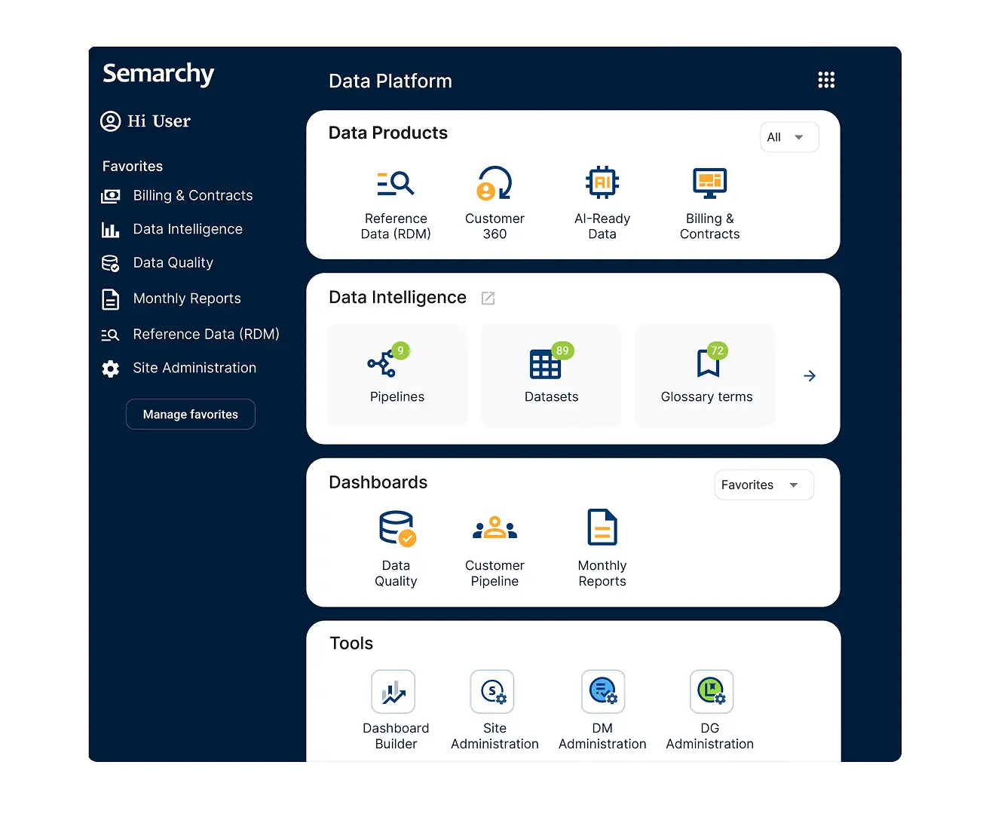Open the Glossary terms bookmark icon

(708, 363)
